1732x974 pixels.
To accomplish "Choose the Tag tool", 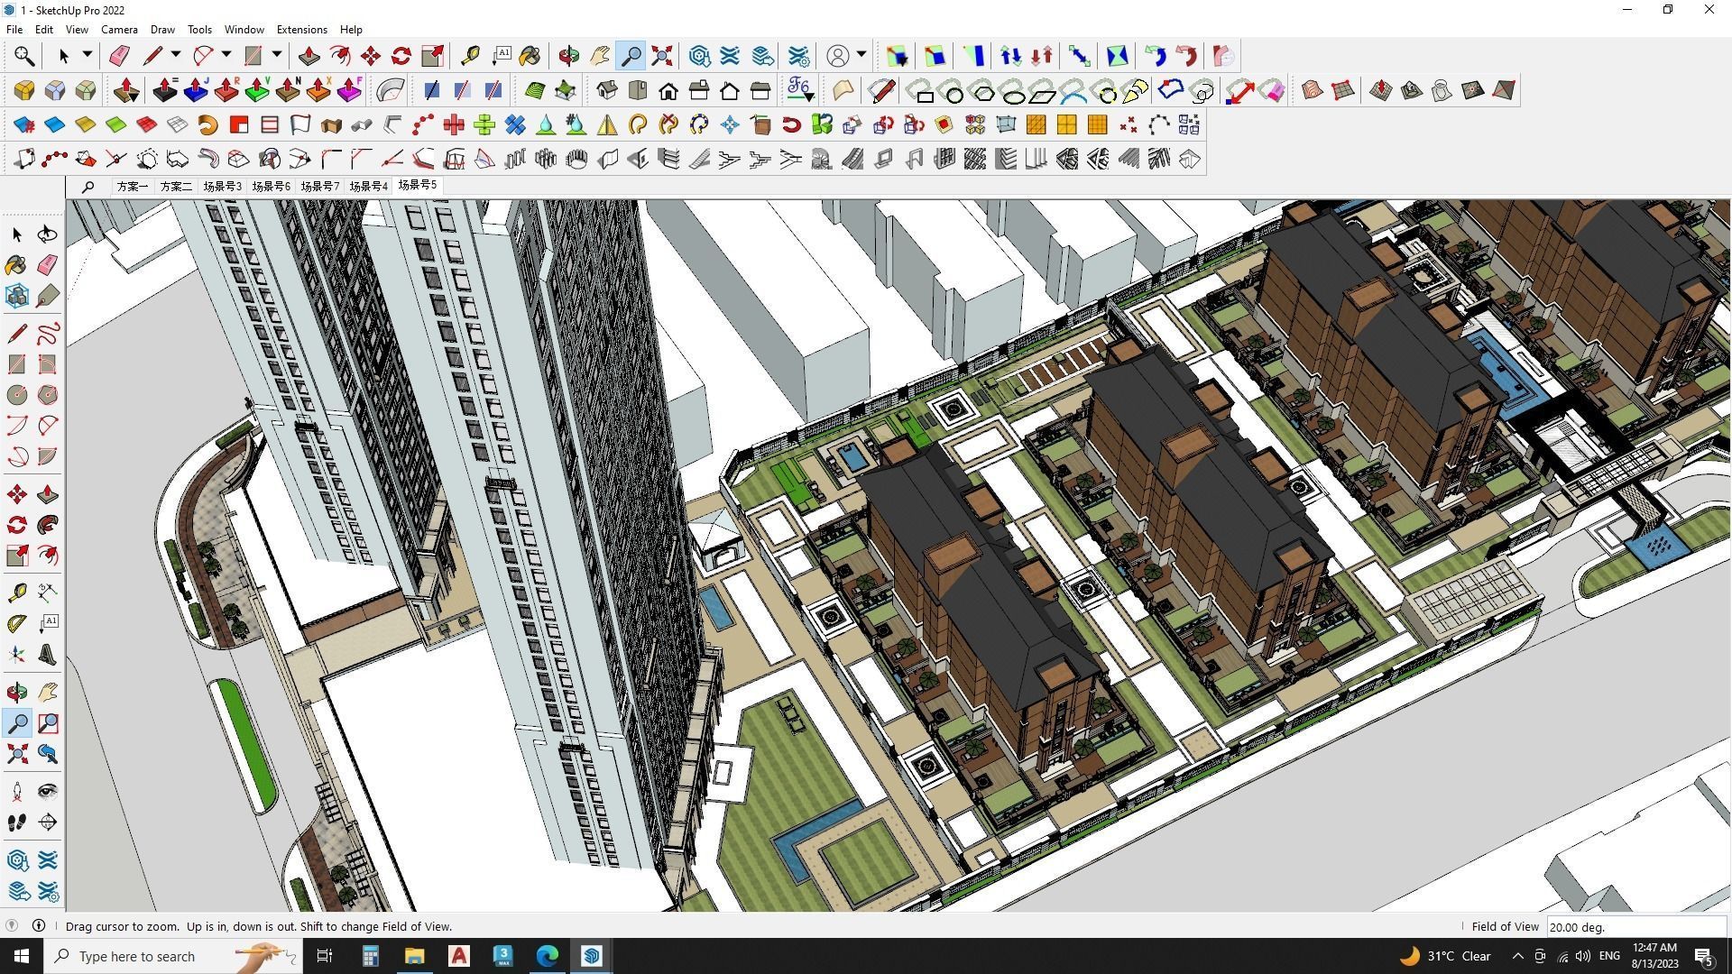I will (47, 296).
